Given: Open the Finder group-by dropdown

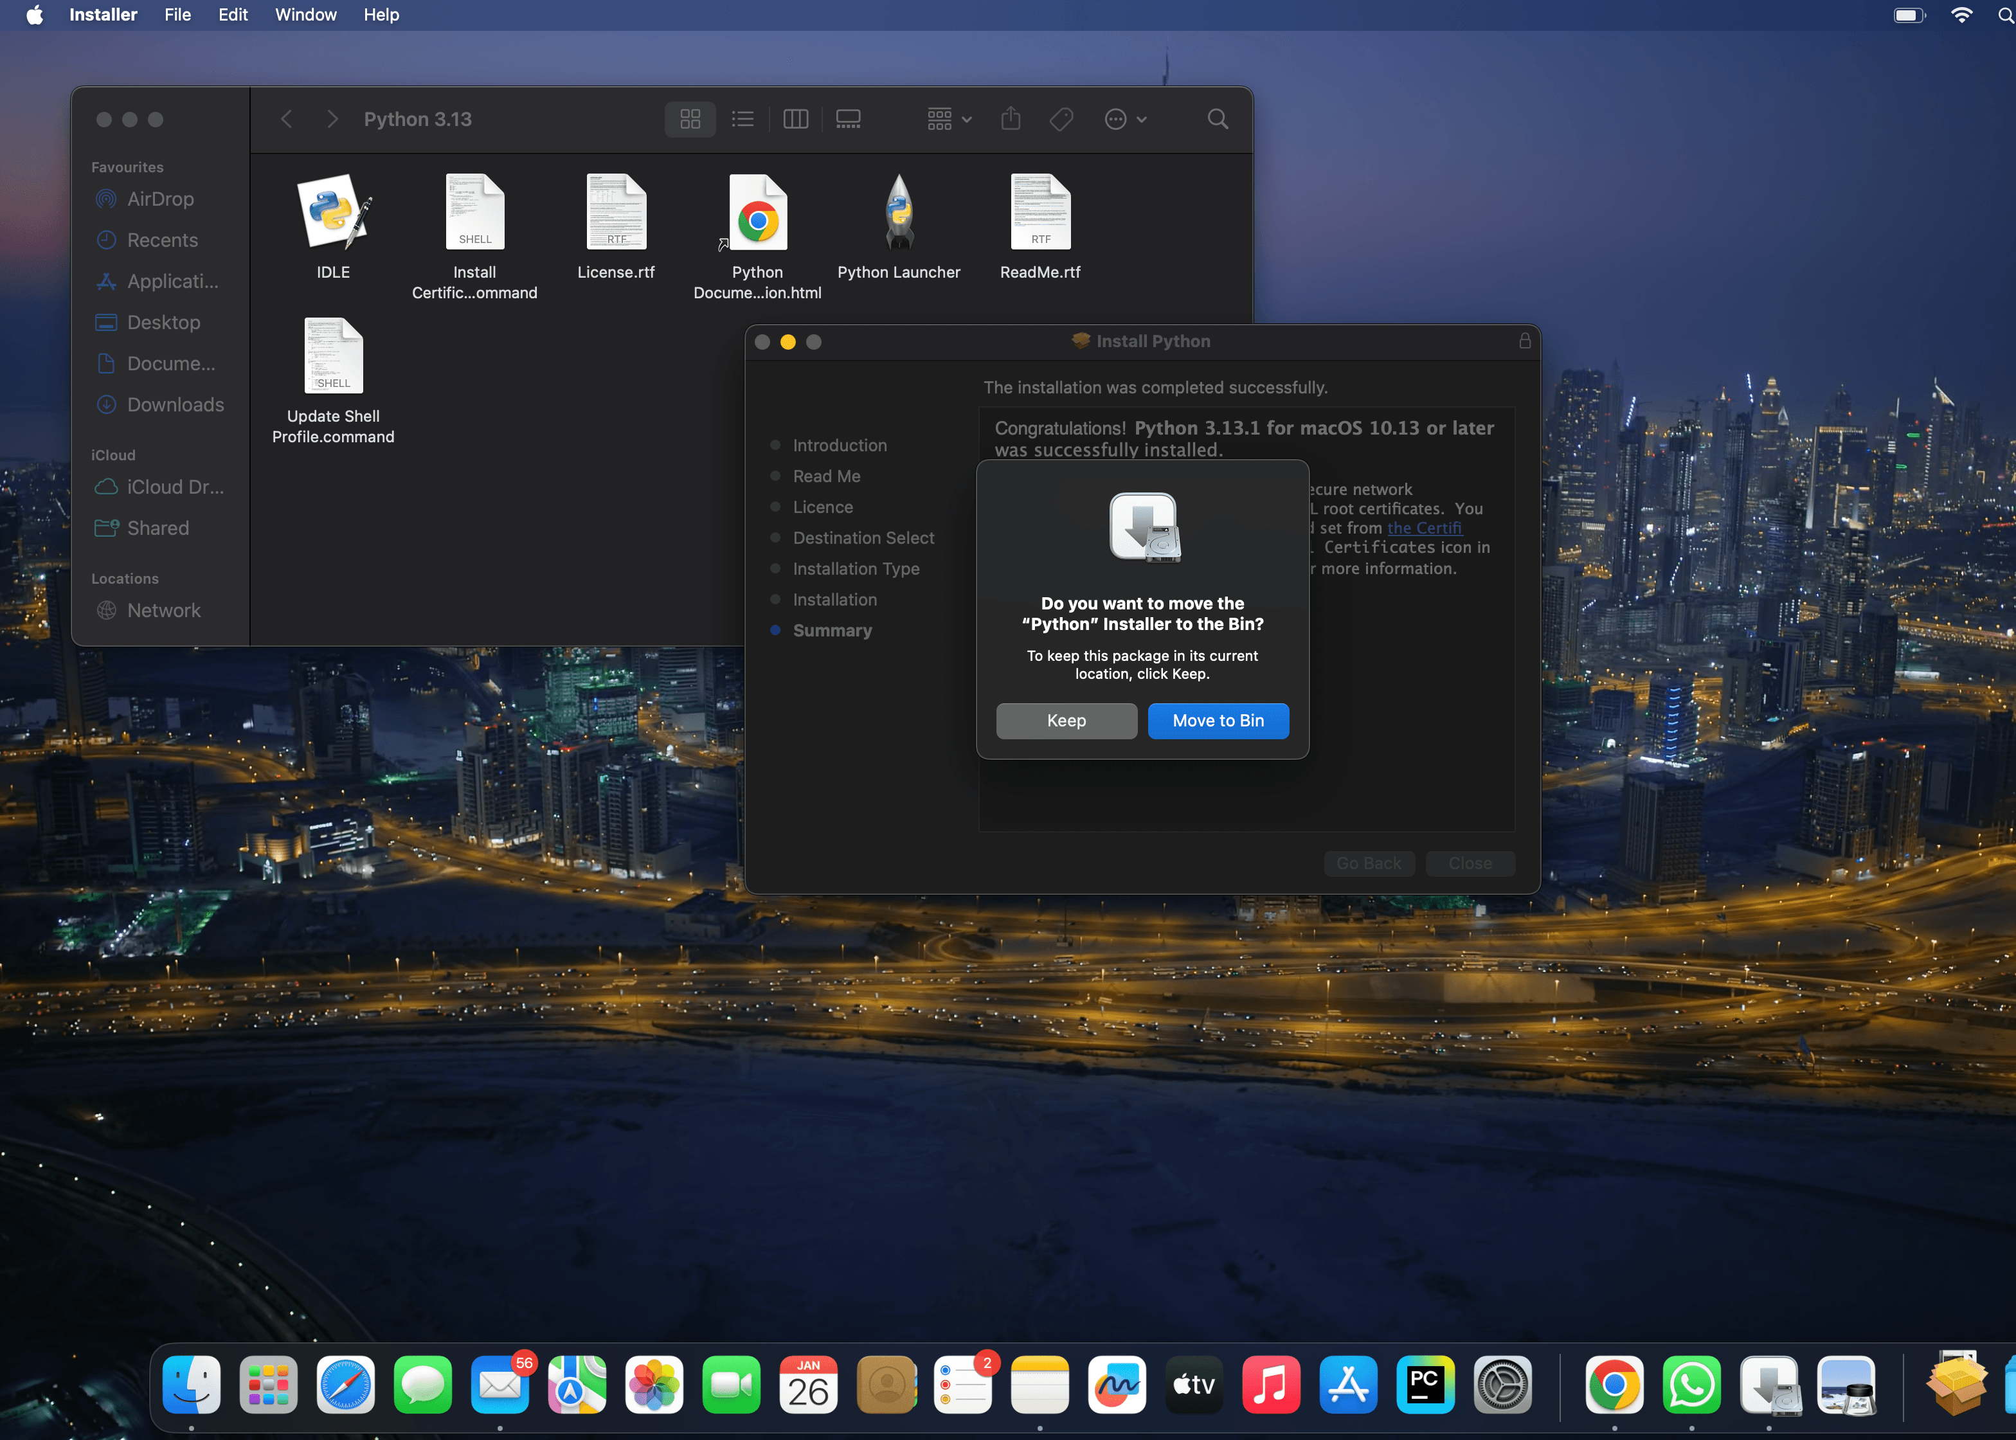Looking at the screenshot, I should 950,119.
